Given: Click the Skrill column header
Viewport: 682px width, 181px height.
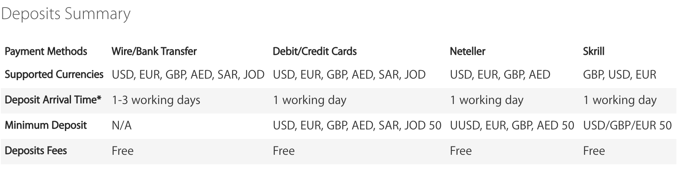Looking at the screenshot, I should (x=594, y=52).
